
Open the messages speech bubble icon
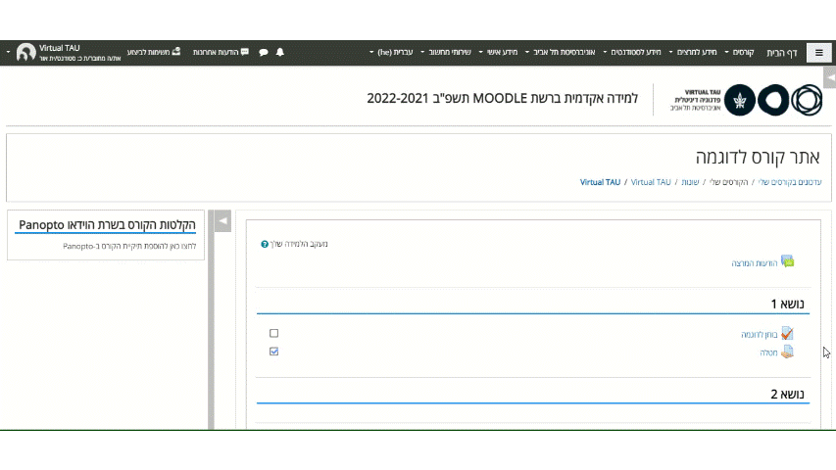[x=264, y=52]
